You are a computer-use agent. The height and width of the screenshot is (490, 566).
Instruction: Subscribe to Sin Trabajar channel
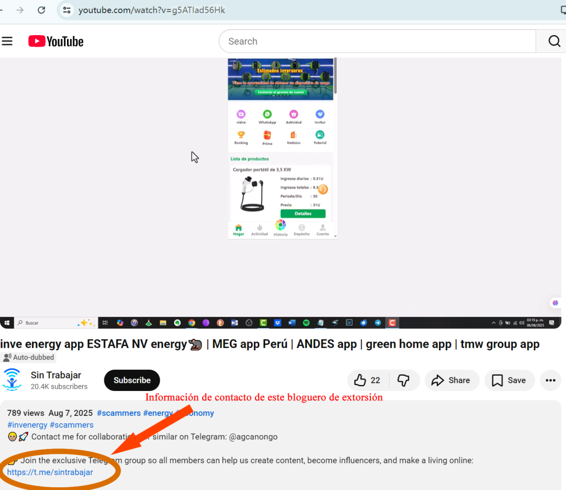pos(132,381)
